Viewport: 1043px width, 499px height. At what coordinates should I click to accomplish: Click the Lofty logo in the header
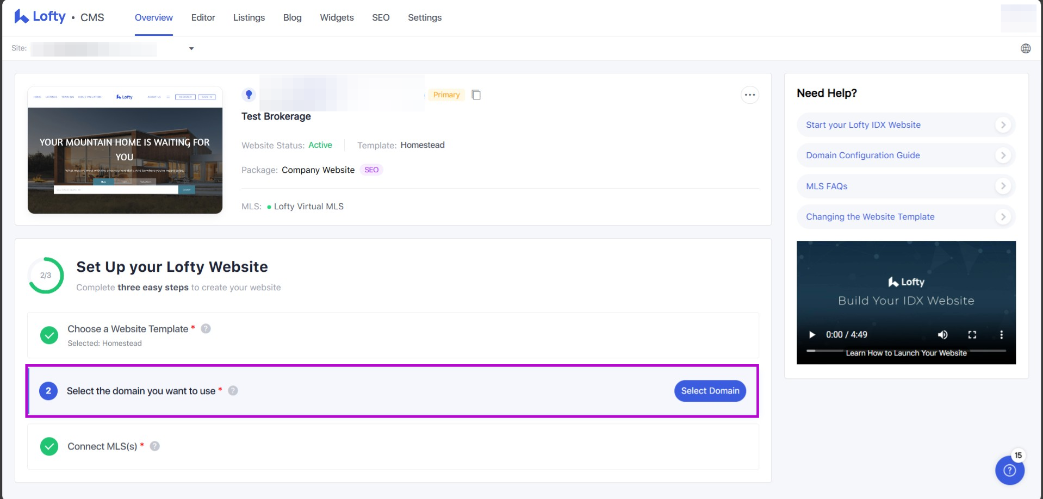(40, 17)
